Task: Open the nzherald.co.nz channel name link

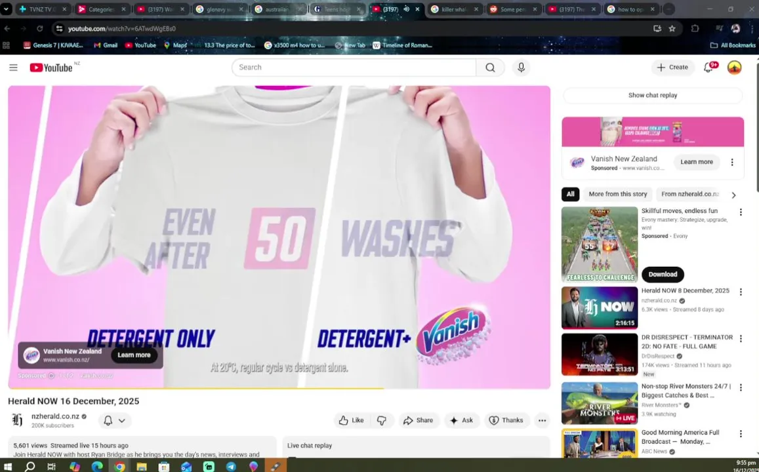Action: [x=55, y=416]
